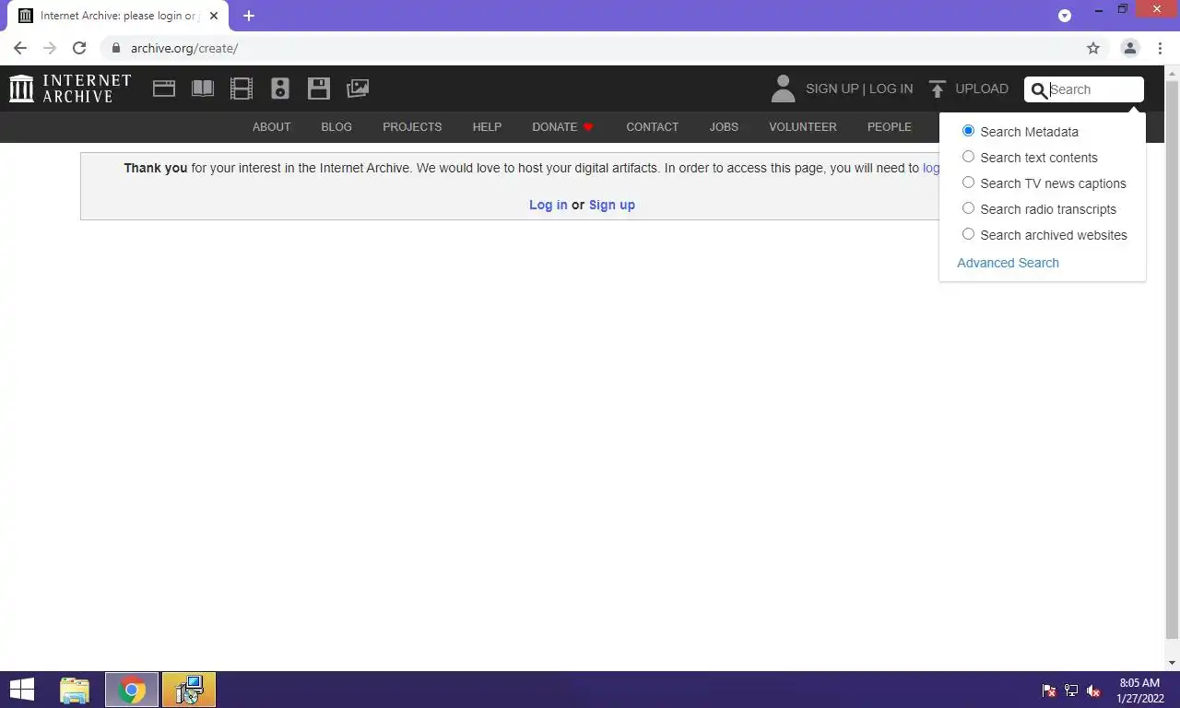Open the PEOPLE menu item
Viewport: 1180px width, 708px height.
coord(889,127)
